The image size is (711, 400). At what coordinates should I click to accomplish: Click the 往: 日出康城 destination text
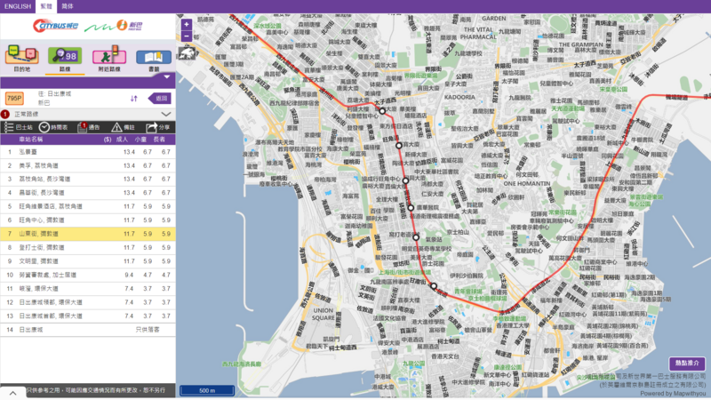point(54,94)
